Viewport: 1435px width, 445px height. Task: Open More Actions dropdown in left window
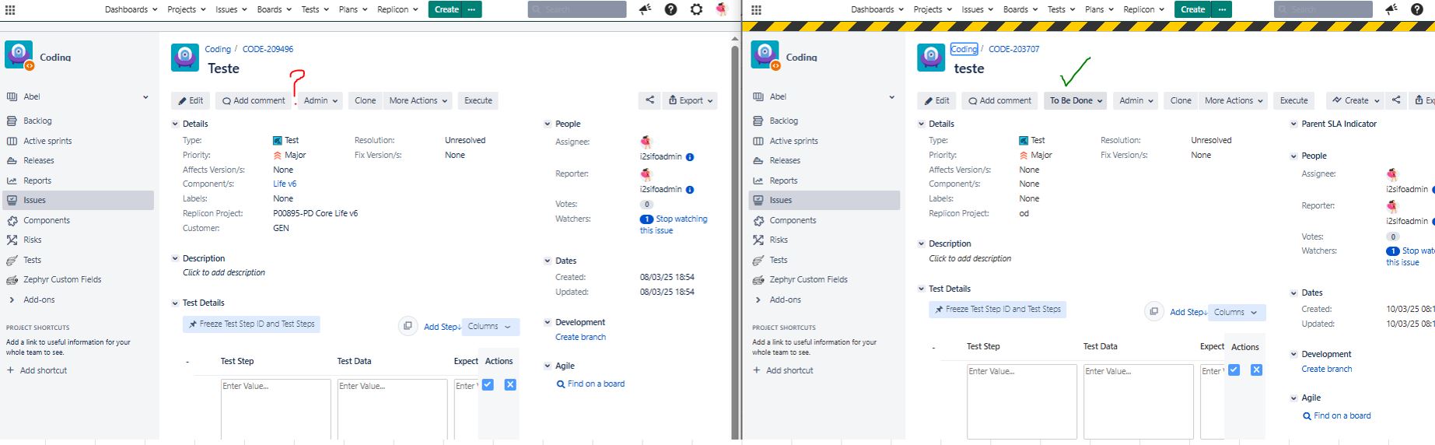(418, 100)
